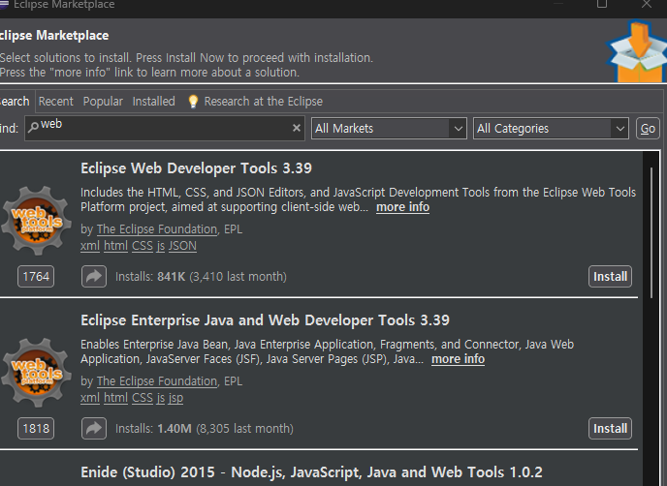Click the Eclipse Web Developer Tools 3.39 title
This screenshot has width=667, height=486.
point(196,168)
